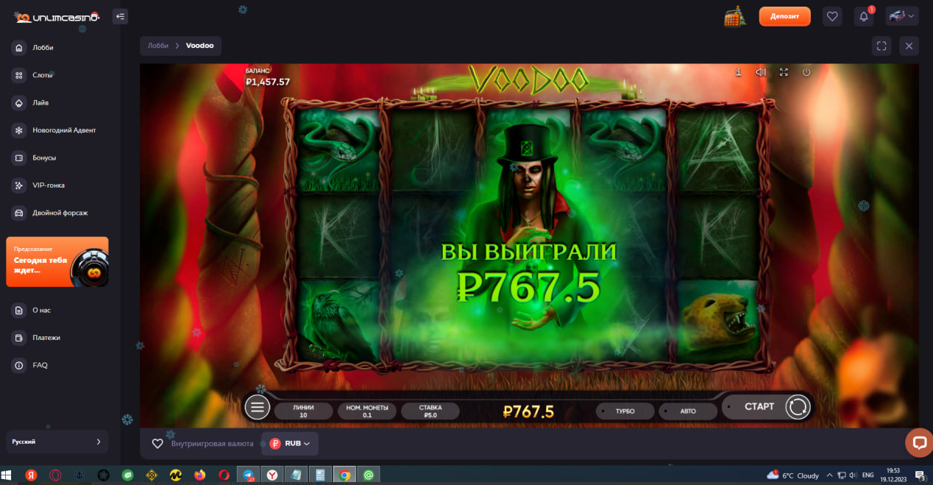Launch Yandex from the taskbar
This screenshot has height=485, width=933.
coord(31,475)
